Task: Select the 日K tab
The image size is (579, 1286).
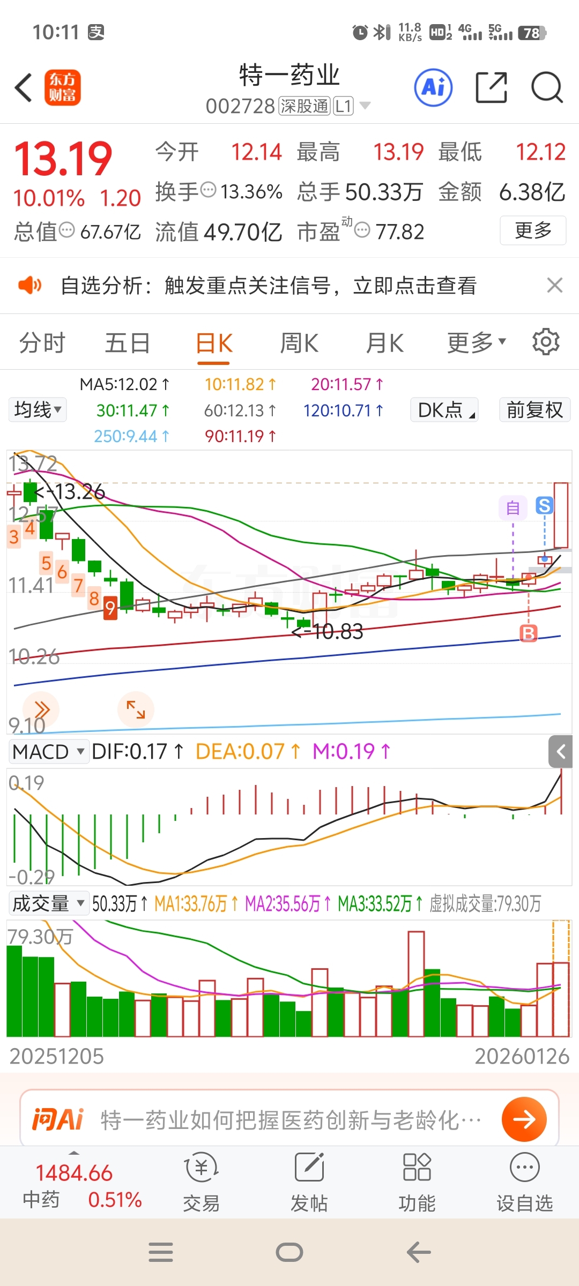Action: point(214,343)
